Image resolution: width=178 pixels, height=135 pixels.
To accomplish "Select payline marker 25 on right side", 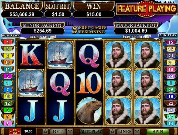I will (171, 90).
